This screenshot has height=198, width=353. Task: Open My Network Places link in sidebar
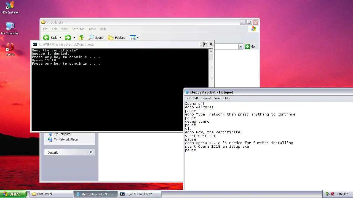click(x=66, y=139)
